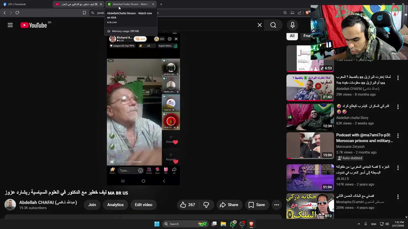This screenshot has height=229, width=408.
Task: Dislike the video
Action: 206,205
